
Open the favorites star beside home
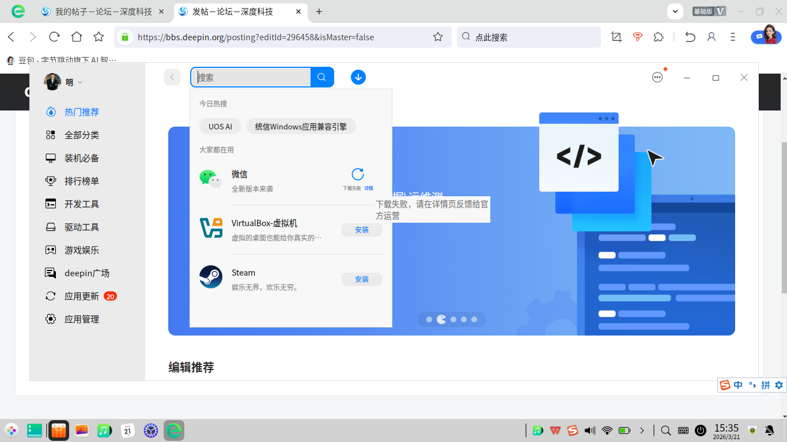pos(99,37)
